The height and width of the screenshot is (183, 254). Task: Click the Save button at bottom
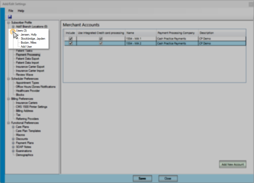[x=142, y=178]
